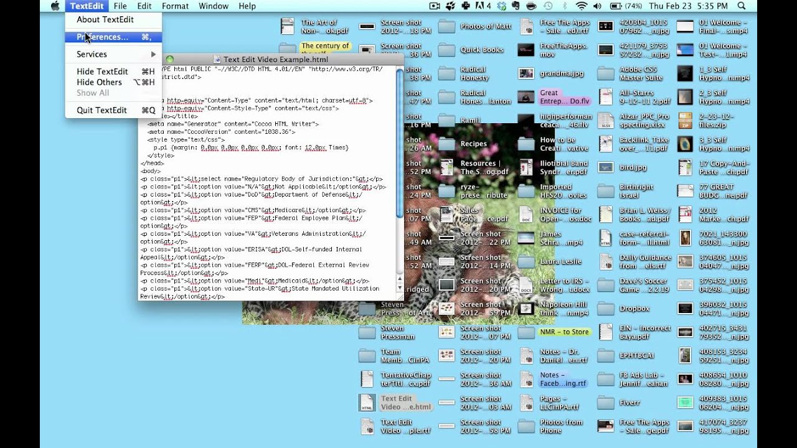The width and height of the screenshot is (797, 448).
Task: Click the TextEdit window vertical scrollbar
Action: click(x=400, y=180)
